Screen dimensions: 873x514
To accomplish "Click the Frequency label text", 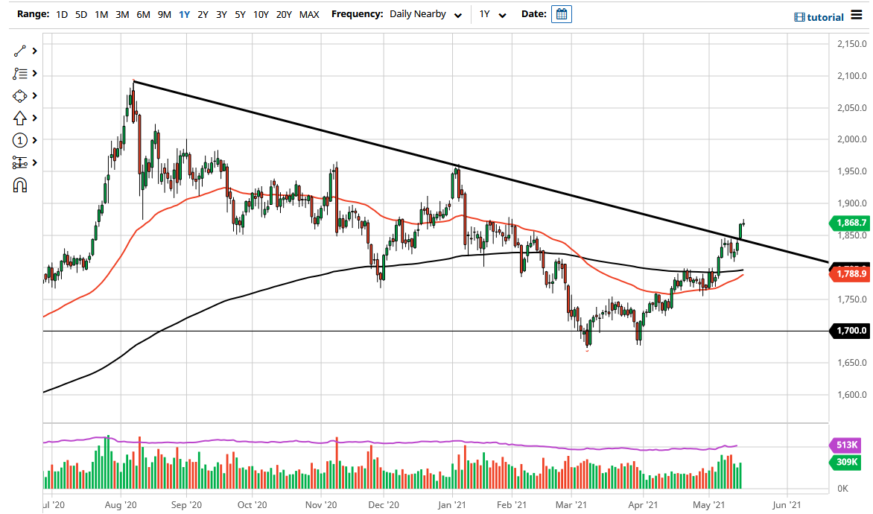I will point(357,14).
